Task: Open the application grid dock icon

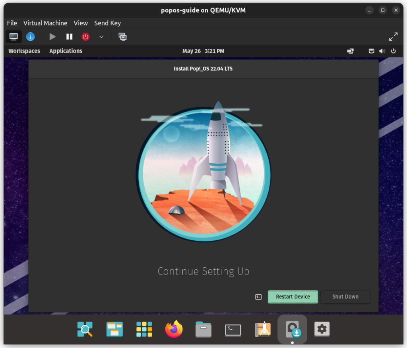Action: [144, 329]
